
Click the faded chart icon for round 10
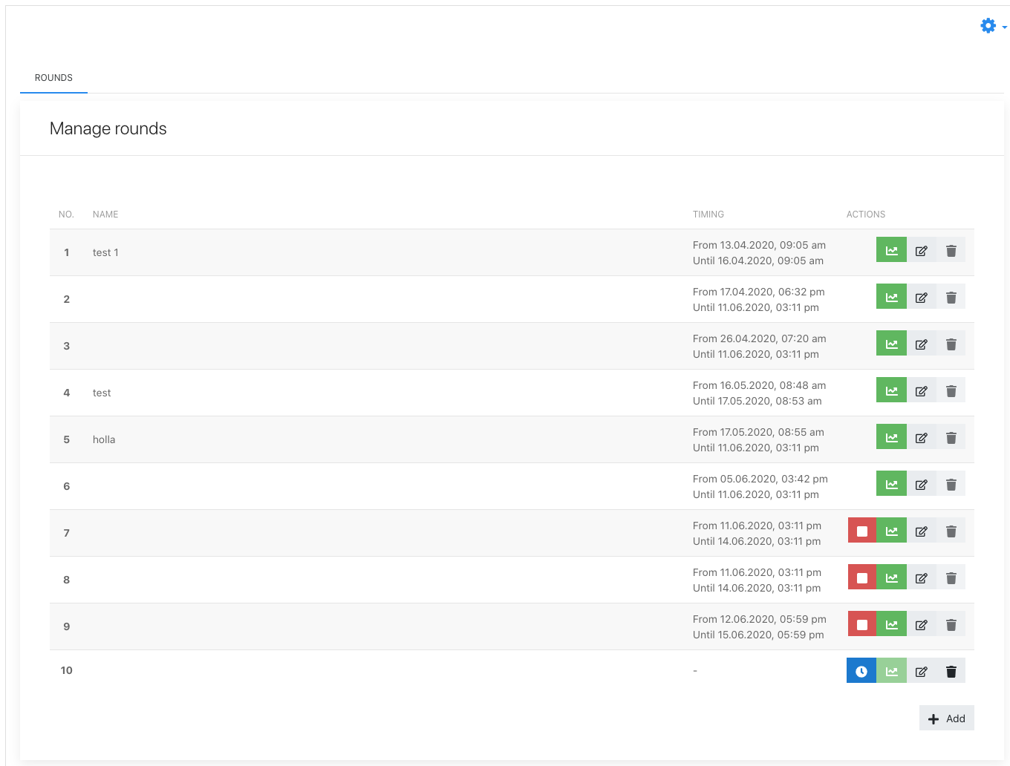coord(891,671)
